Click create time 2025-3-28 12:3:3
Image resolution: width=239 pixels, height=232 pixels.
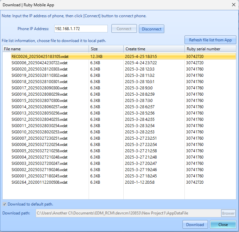pos(139,69)
